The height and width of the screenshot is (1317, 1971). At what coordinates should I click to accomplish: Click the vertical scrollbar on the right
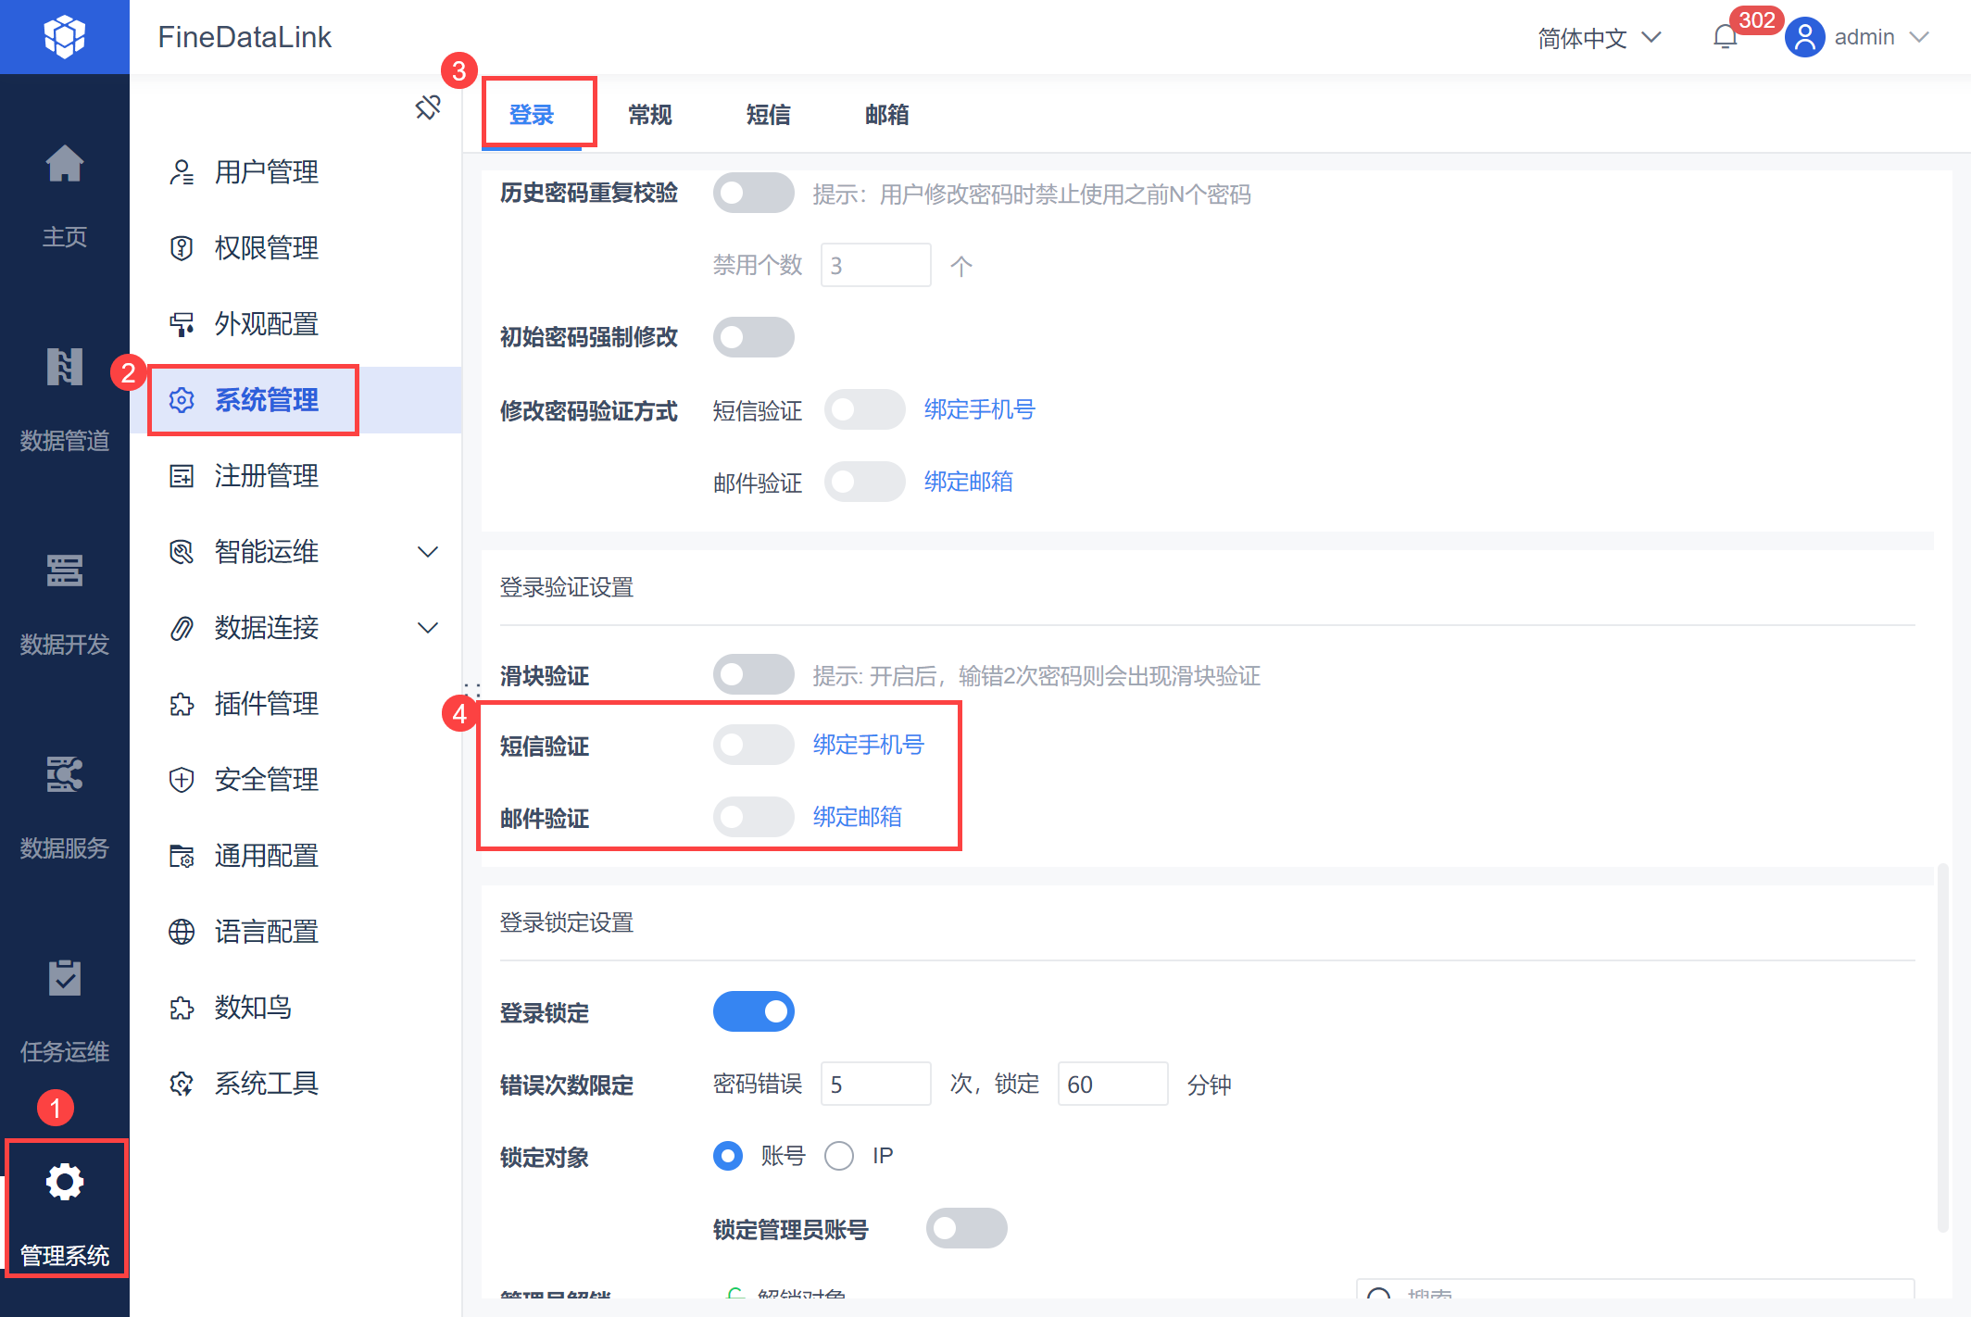point(1942,1047)
